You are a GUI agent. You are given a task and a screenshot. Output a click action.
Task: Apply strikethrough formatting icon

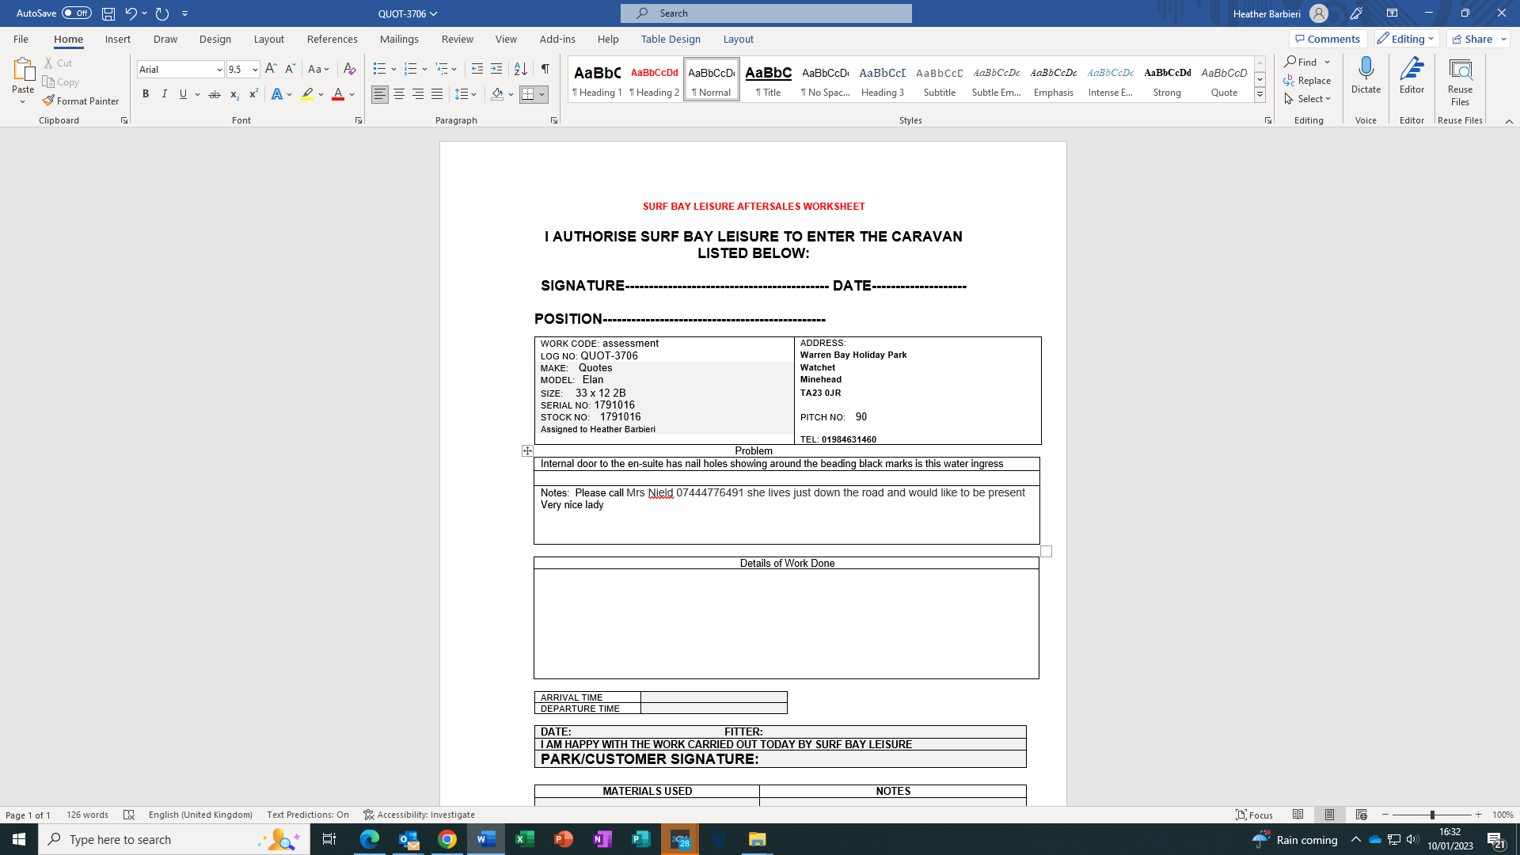tap(214, 94)
